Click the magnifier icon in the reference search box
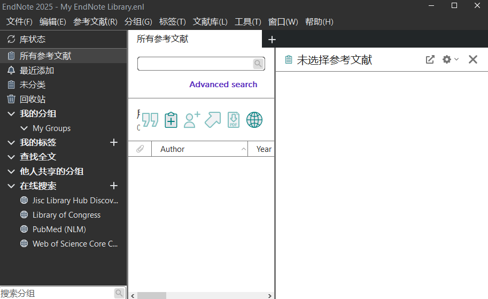The width and height of the screenshot is (488, 299). click(258, 64)
